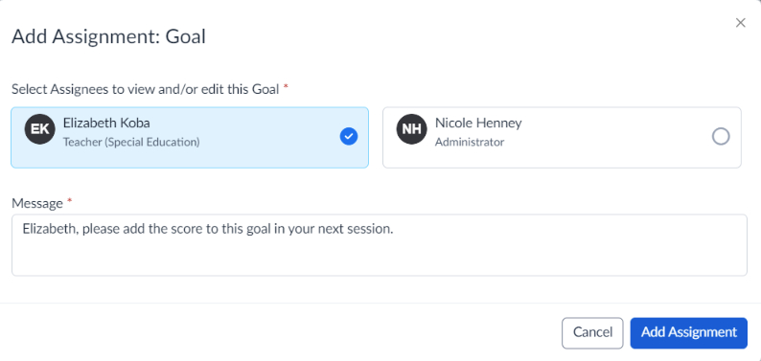Choose the Nicole Henney assignee card
This screenshot has height=361, width=761.
[x=562, y=138]
